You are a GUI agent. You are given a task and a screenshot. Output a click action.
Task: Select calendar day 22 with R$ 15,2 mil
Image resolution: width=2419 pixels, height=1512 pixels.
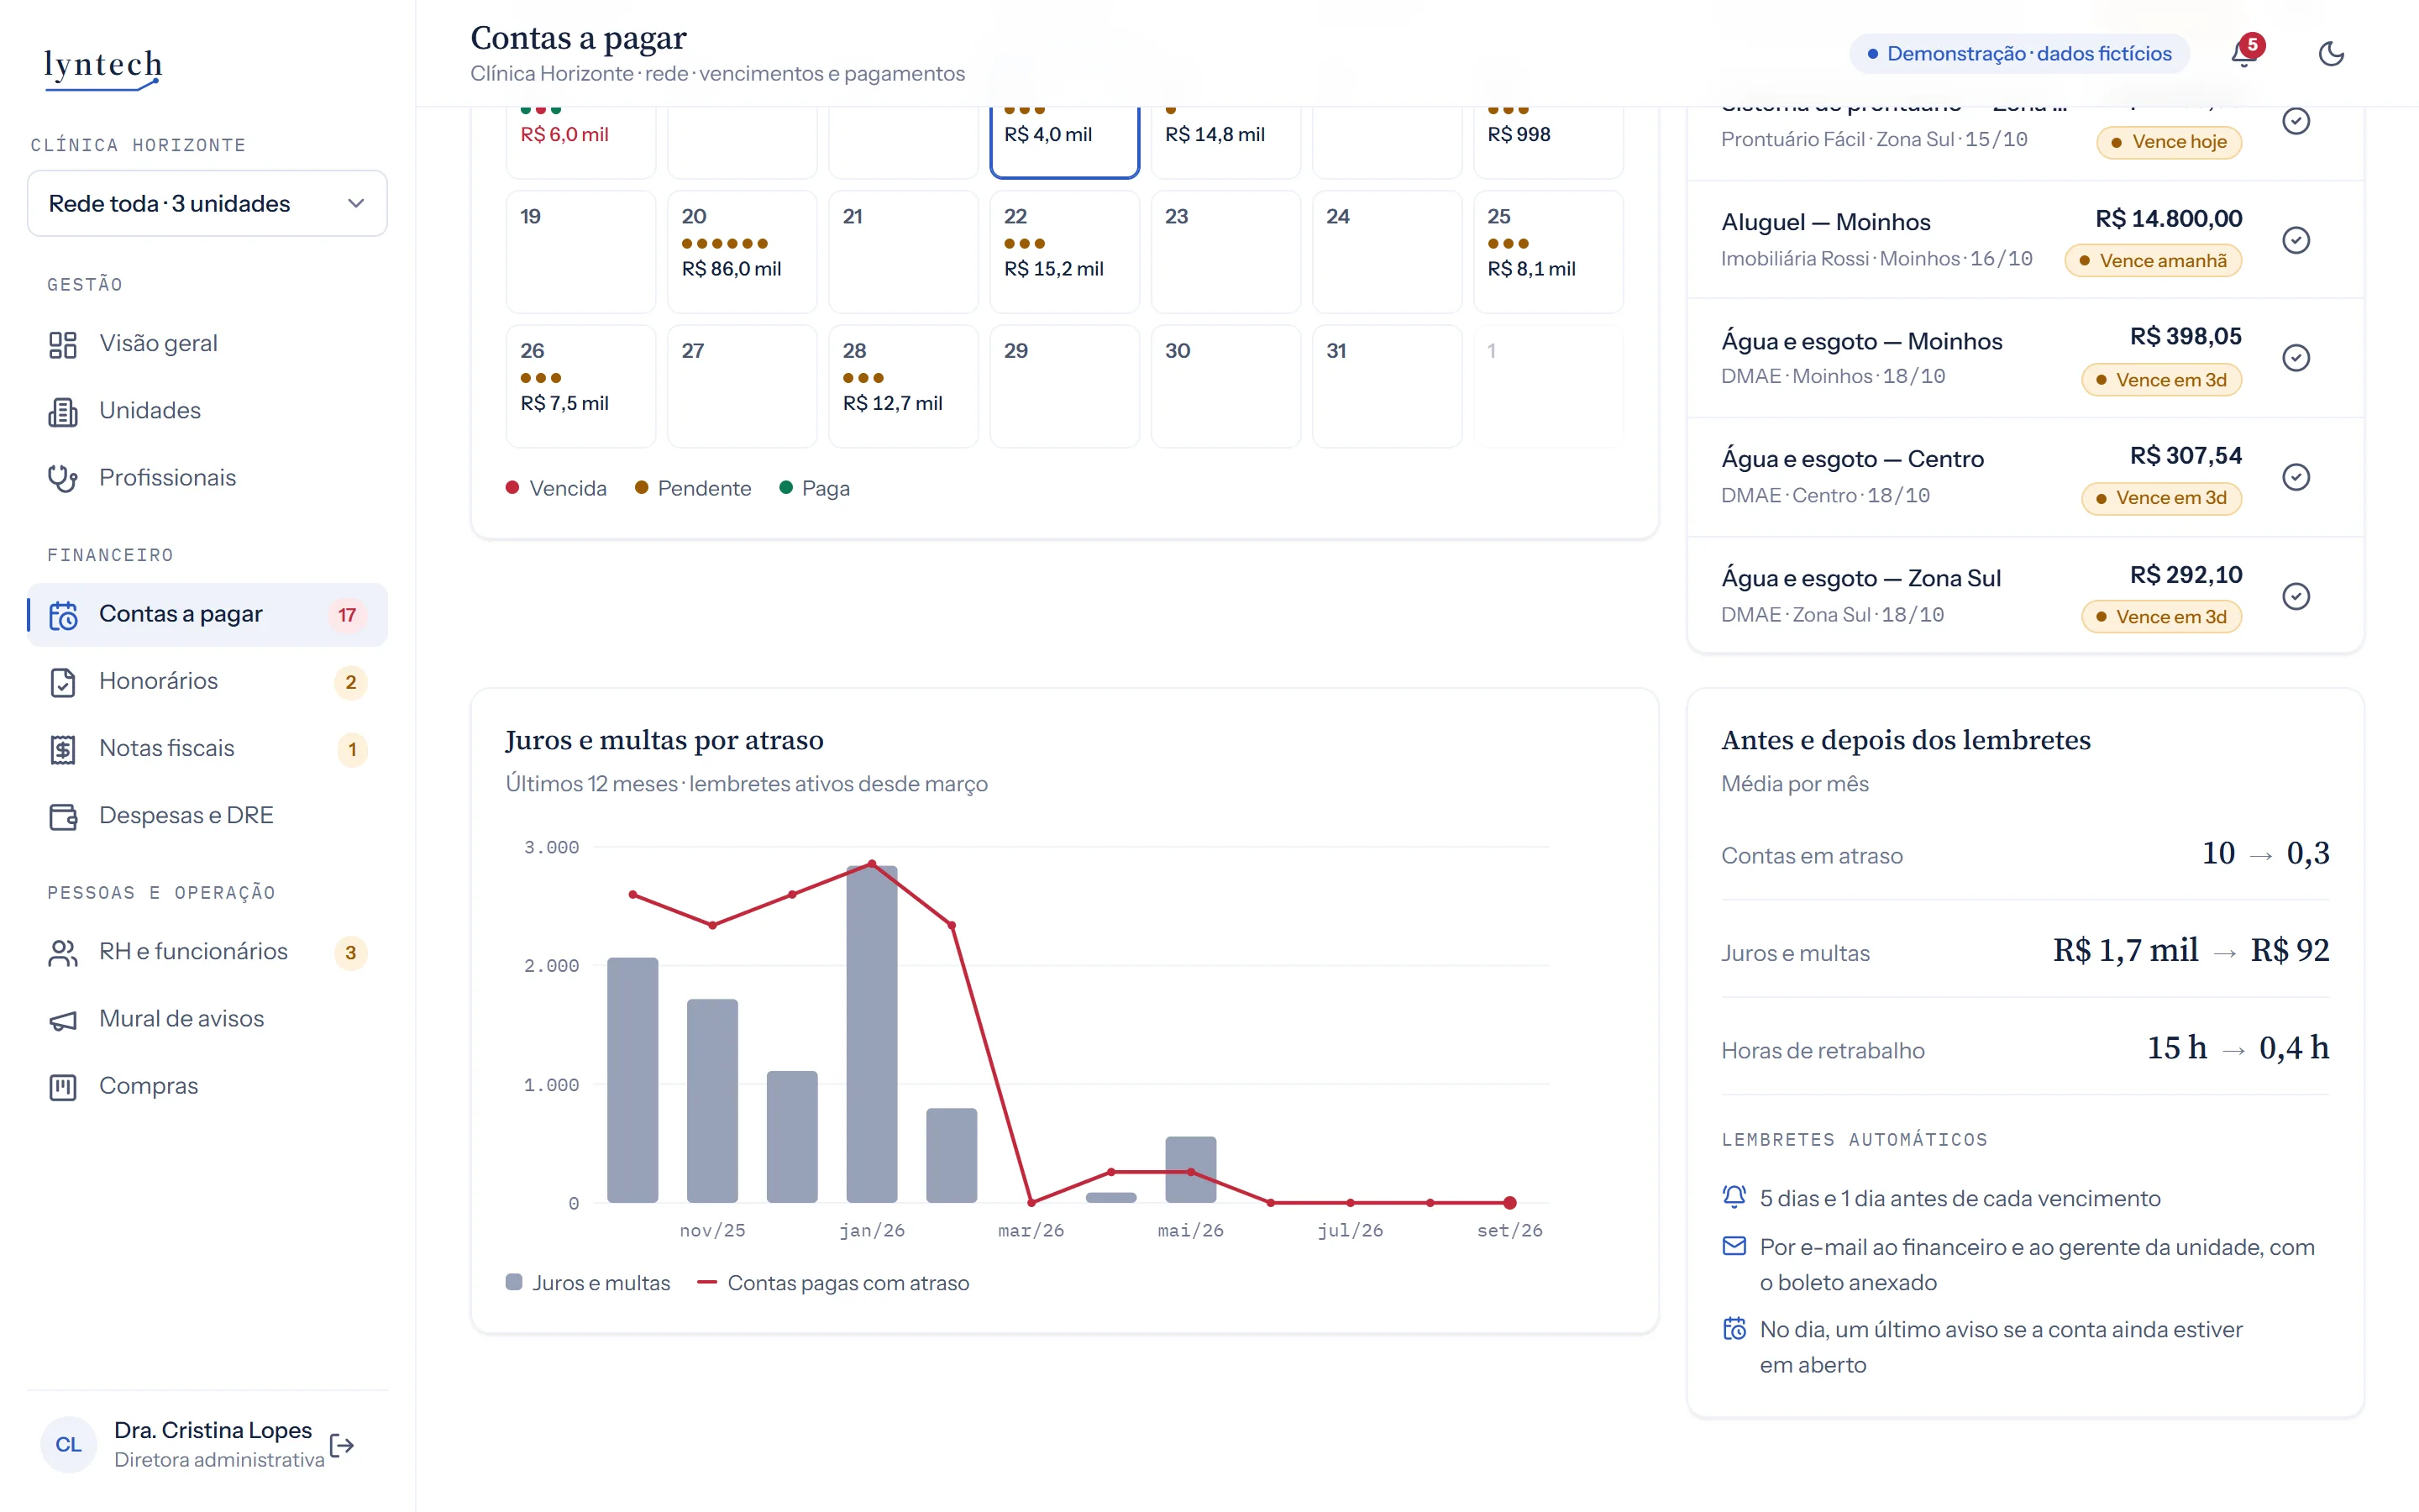click(1064, 251)
